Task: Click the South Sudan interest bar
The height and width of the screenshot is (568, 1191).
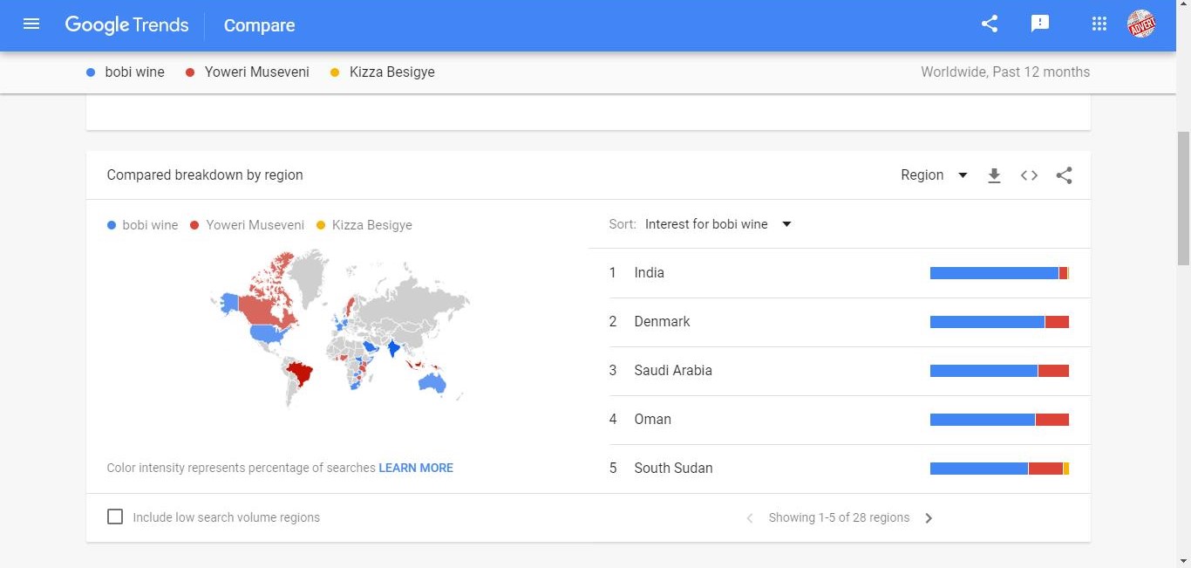Action: coord(999,469)
